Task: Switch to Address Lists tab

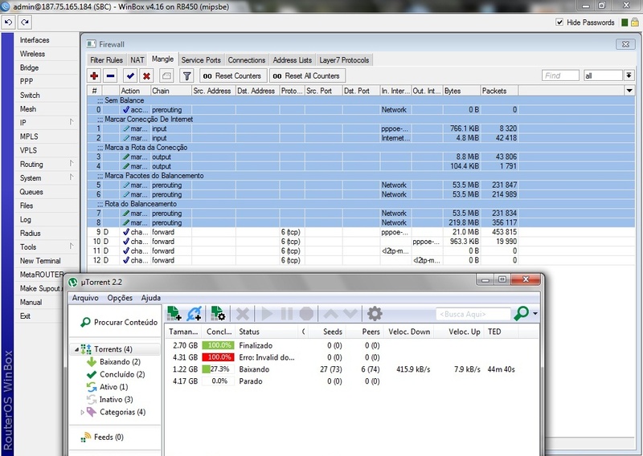Action: (x=293, y=60)
